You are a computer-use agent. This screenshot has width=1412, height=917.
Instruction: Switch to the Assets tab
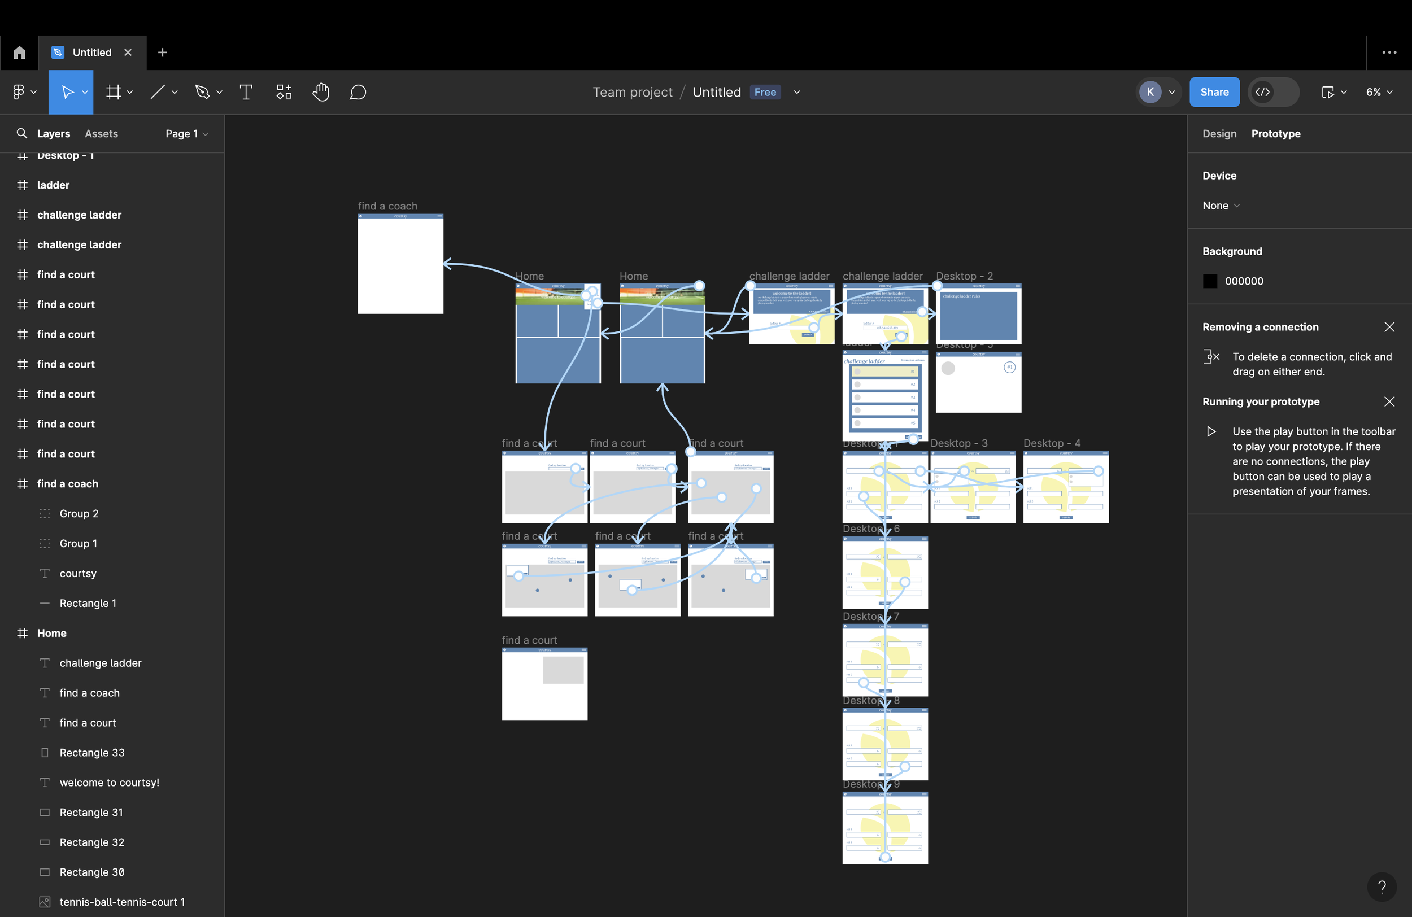click(101, 133)
